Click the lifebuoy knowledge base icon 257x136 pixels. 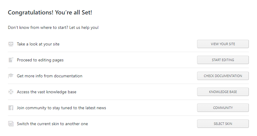[11, 92]
